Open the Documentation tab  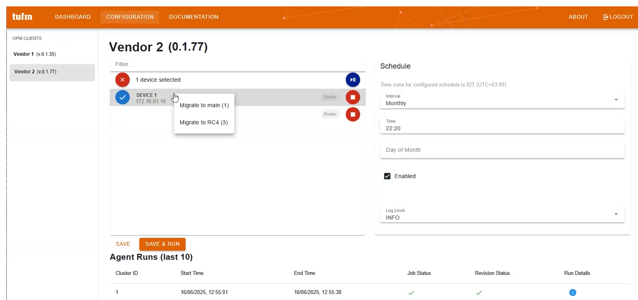coord(194,17)
